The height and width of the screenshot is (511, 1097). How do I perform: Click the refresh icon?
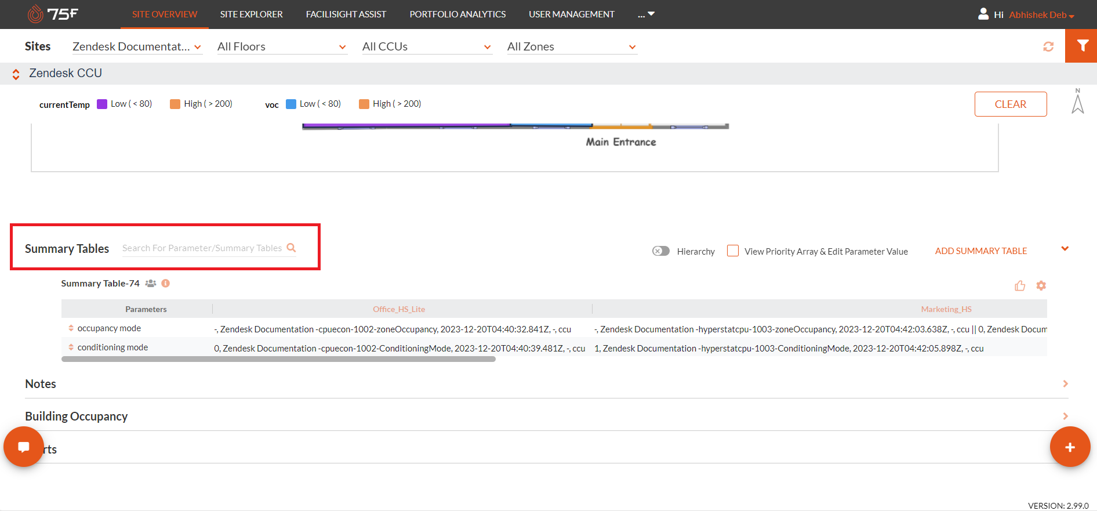pos(1048,46)
